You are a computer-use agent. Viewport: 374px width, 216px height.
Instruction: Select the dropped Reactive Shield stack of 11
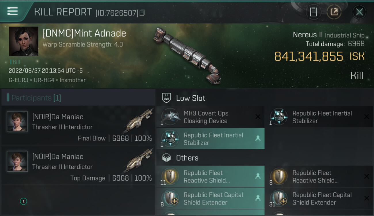(x=210, y=177)
